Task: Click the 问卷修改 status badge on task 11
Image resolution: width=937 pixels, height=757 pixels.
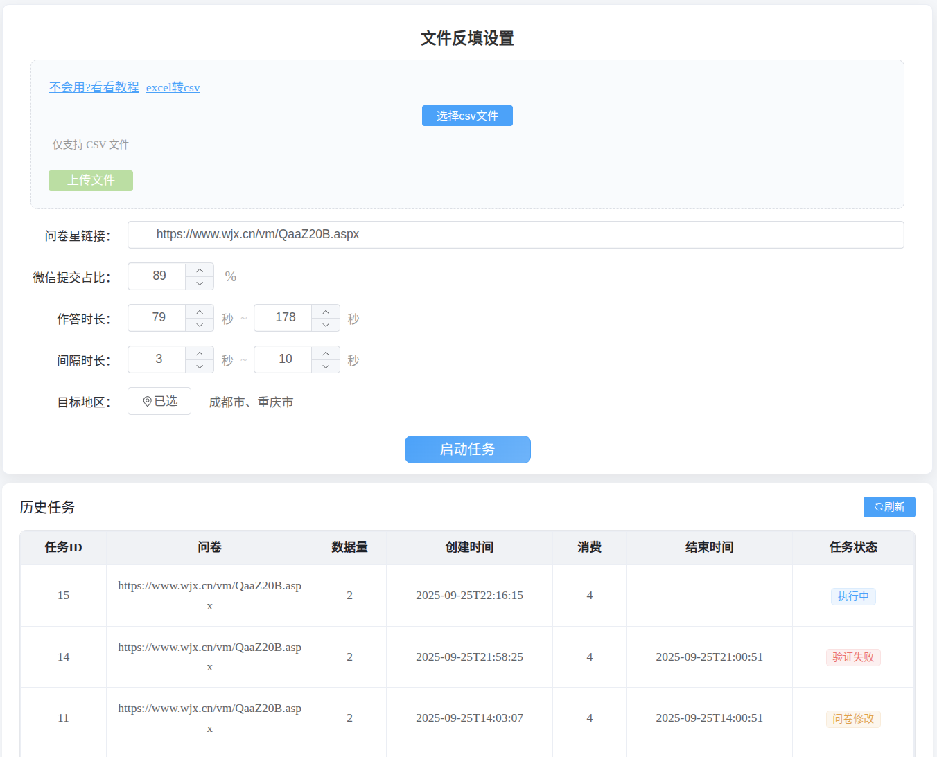Action: (x=853, y=719)
